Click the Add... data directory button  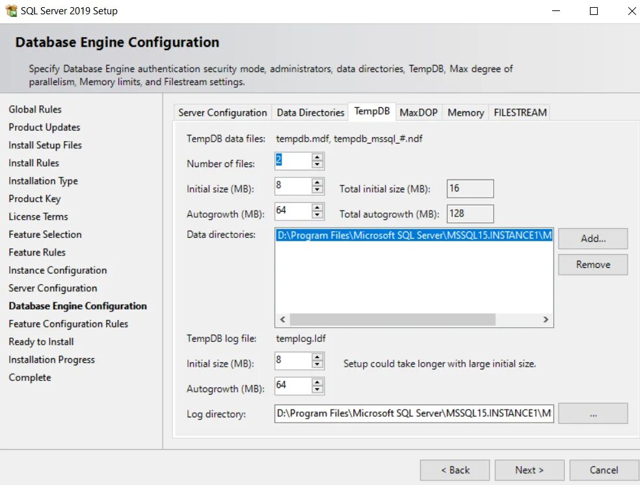click(593, 239)
